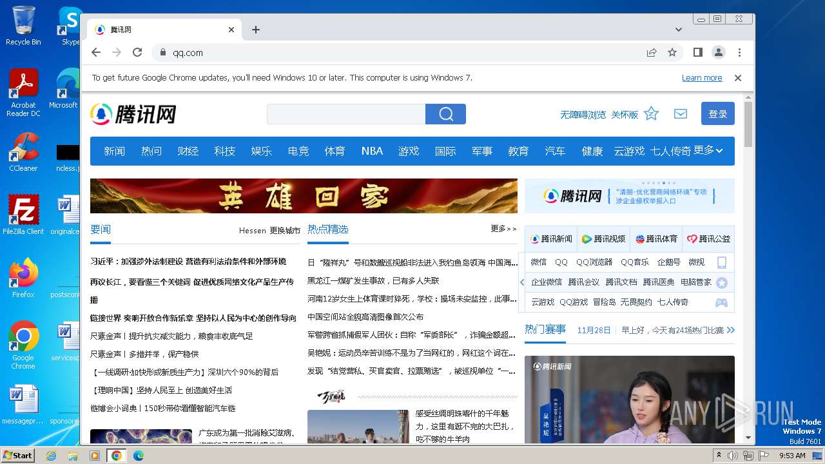Open 体育 navigation item
Screen dimensions: 825x464
coord(335,151)
